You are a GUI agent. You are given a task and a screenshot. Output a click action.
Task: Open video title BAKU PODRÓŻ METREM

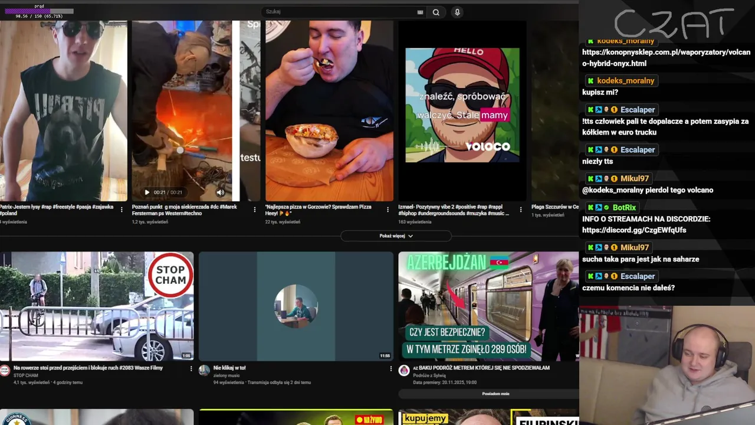(481, 368)
